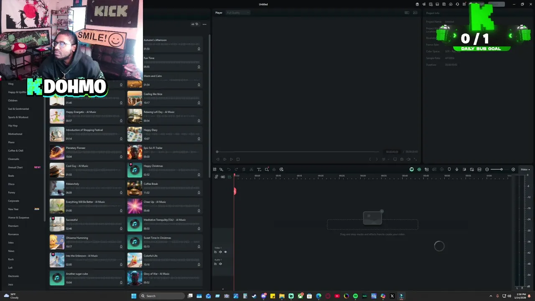Image resolution: width=535 pixels, height=301 pixels.
Task: Click the Redo arrow in timeline toolbar
Action: tap(236, 169)
